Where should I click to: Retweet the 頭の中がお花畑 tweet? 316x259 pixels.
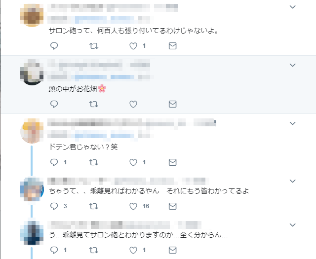click(x=94, y=104)
